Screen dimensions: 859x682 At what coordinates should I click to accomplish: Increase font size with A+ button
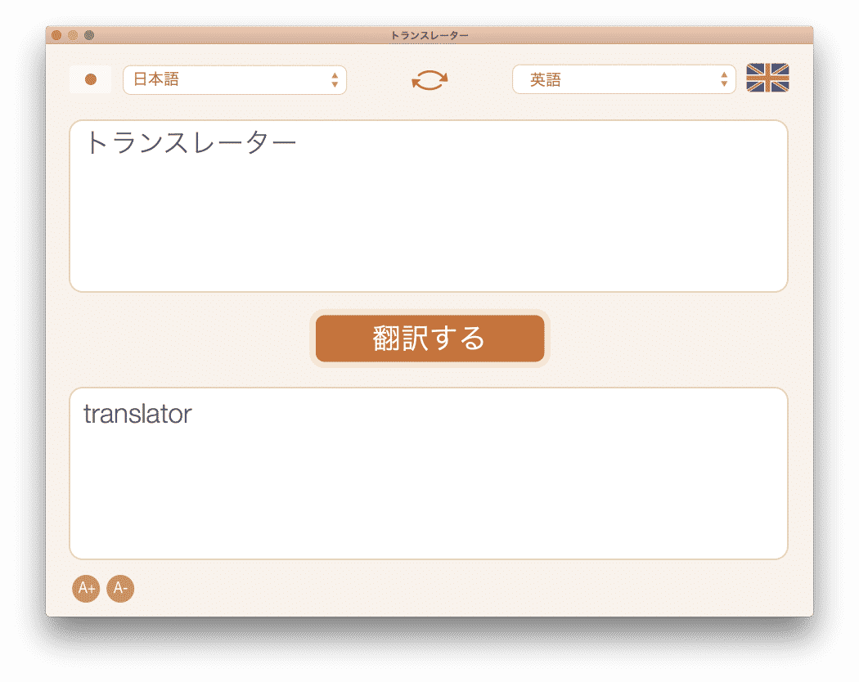pos(86,588)
